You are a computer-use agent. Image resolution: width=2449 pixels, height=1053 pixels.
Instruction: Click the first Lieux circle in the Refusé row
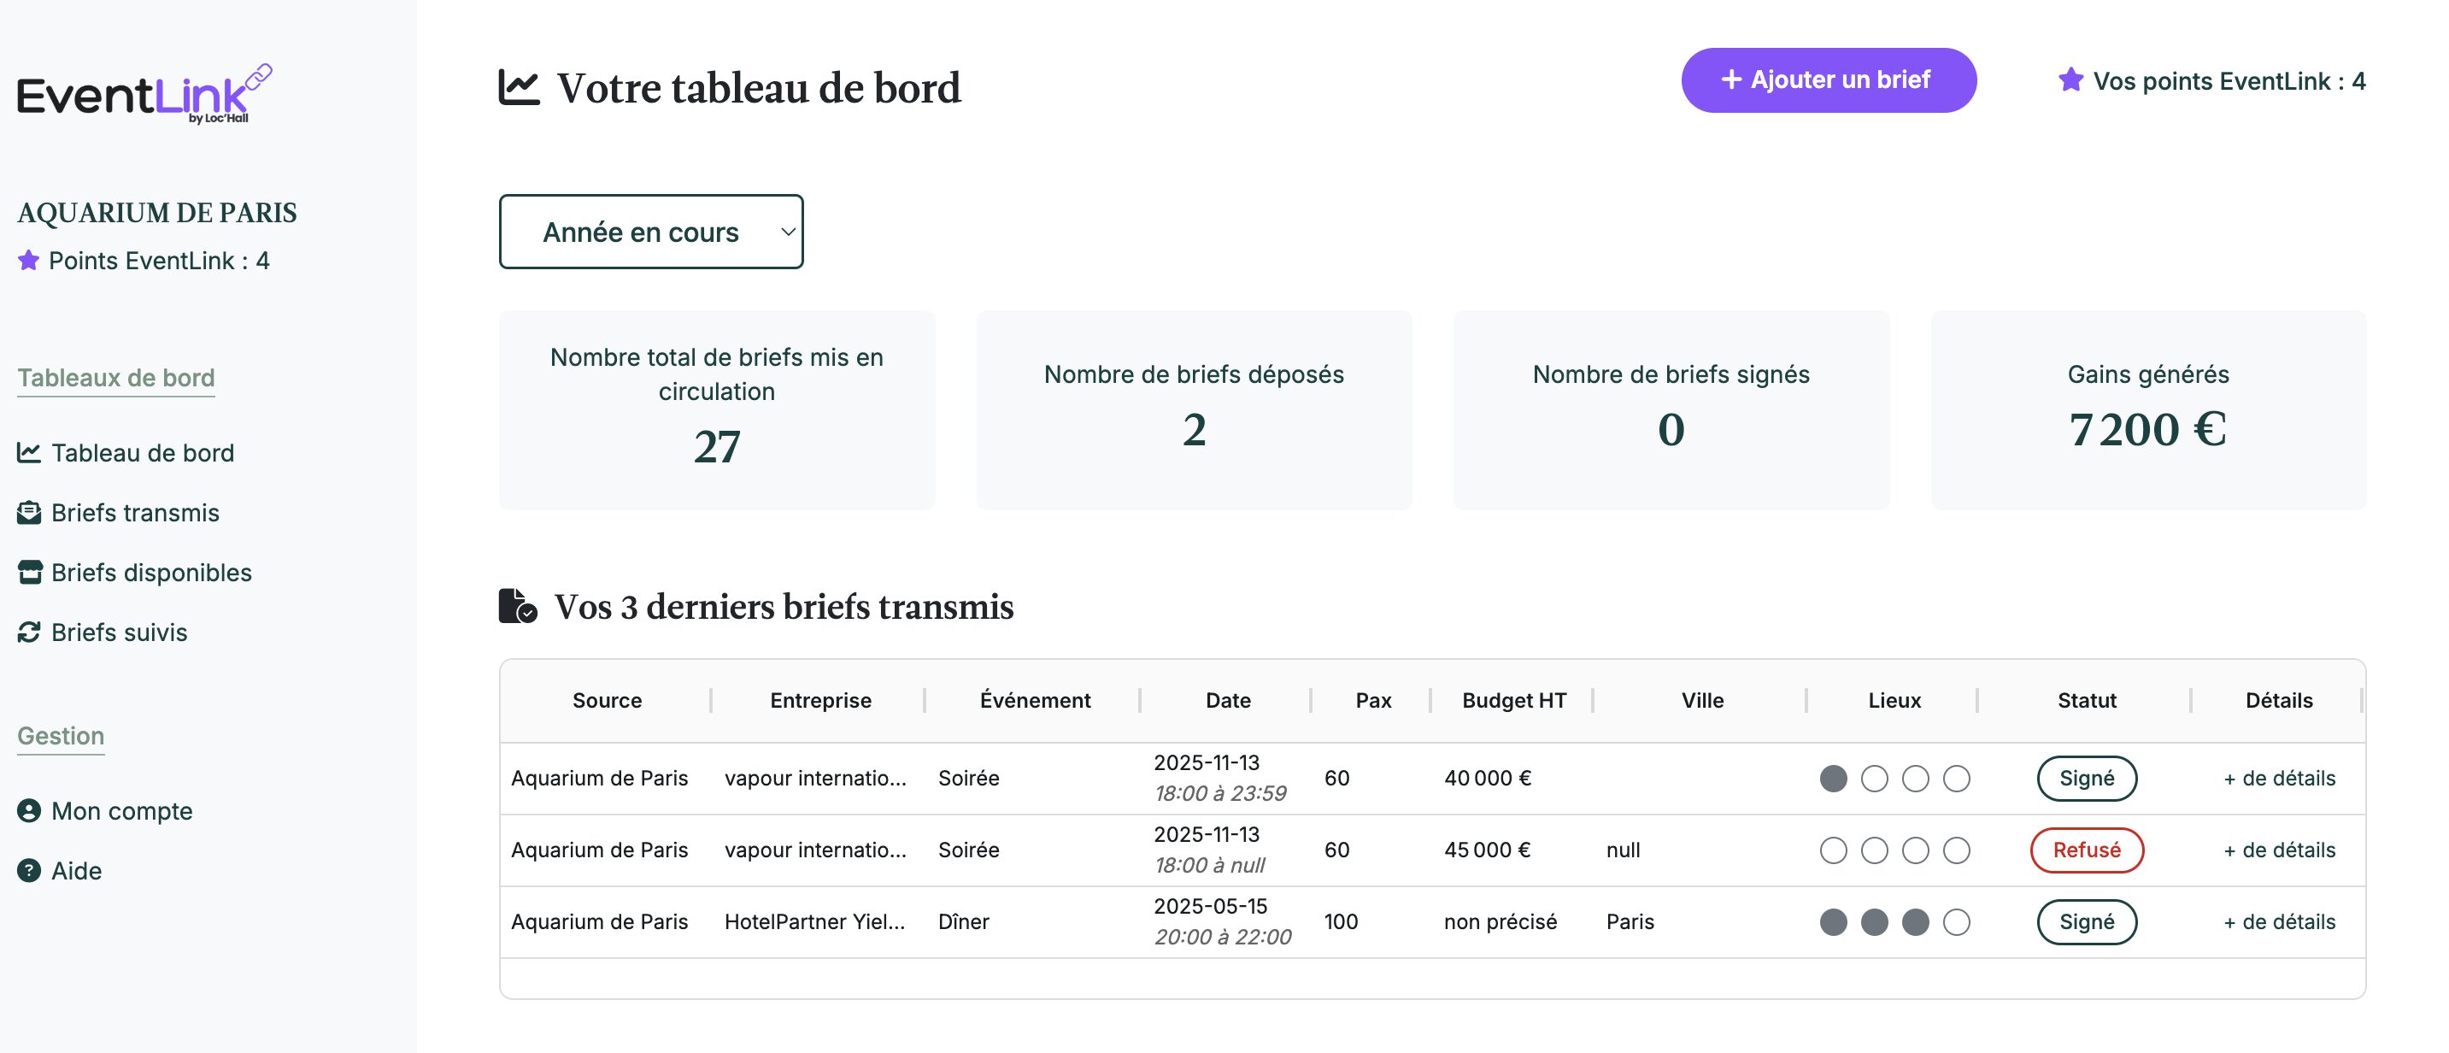pyautogui.click(x=1833, y=850)
